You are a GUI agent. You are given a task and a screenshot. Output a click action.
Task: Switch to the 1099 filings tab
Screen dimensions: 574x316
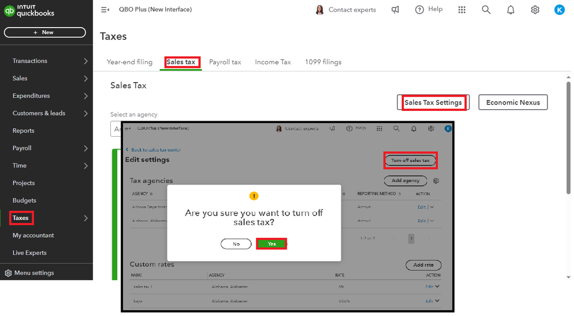tap(323, 62)
